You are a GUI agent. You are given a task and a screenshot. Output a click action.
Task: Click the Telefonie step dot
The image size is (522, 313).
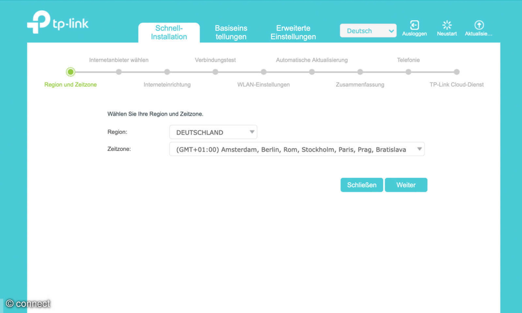408,72
